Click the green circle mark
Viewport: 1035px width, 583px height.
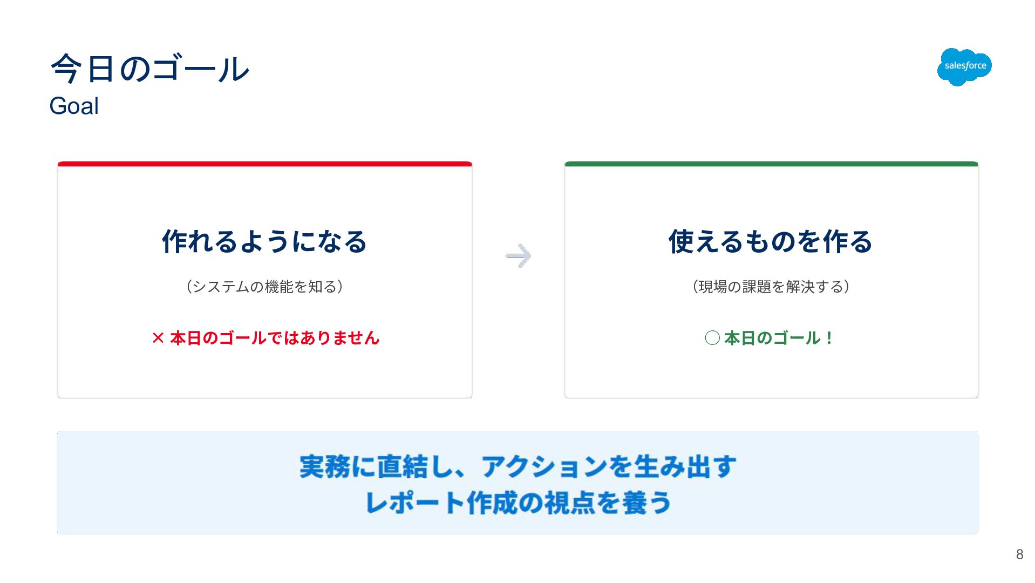[712, 338]
